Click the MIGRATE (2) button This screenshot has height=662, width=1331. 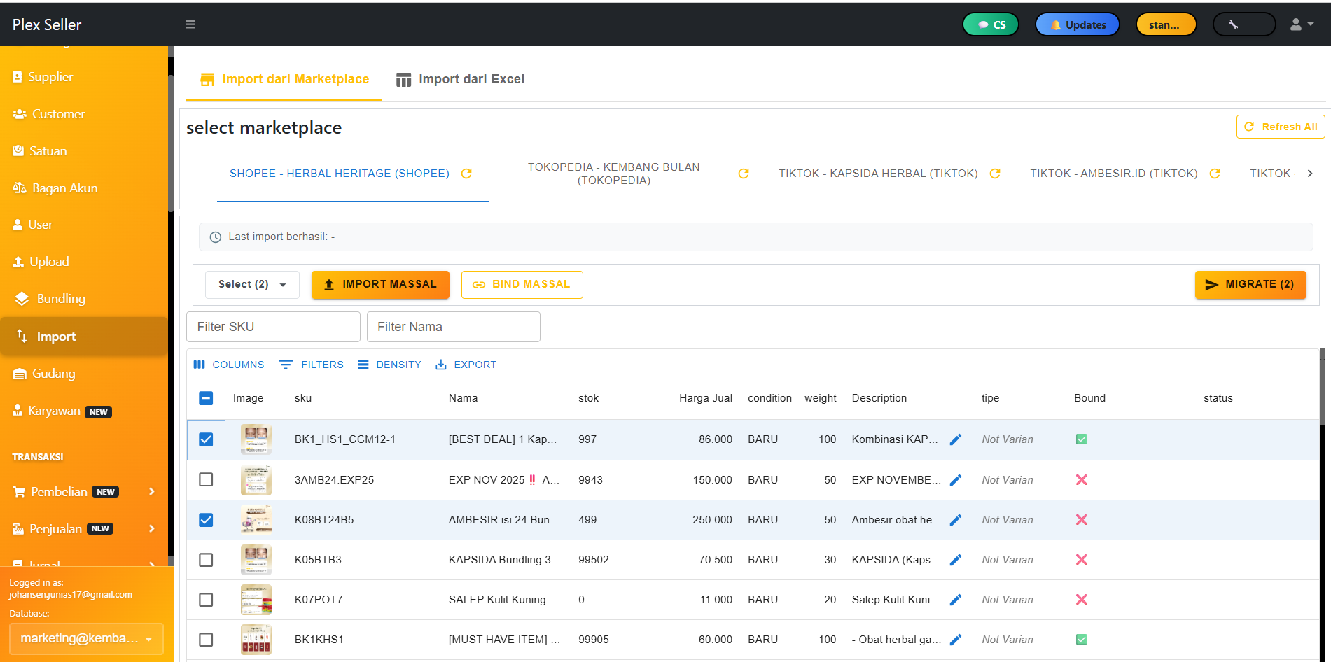(1250, 284)
